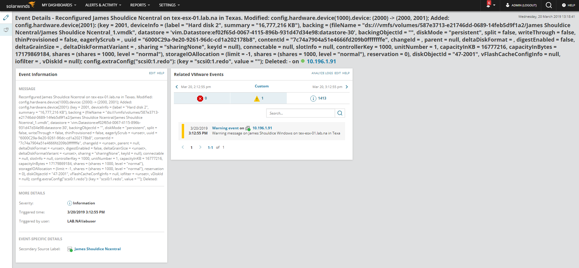The image size is (579, 268).
Task: Click HELP on Event Information panel
Action: coord(161,73)
